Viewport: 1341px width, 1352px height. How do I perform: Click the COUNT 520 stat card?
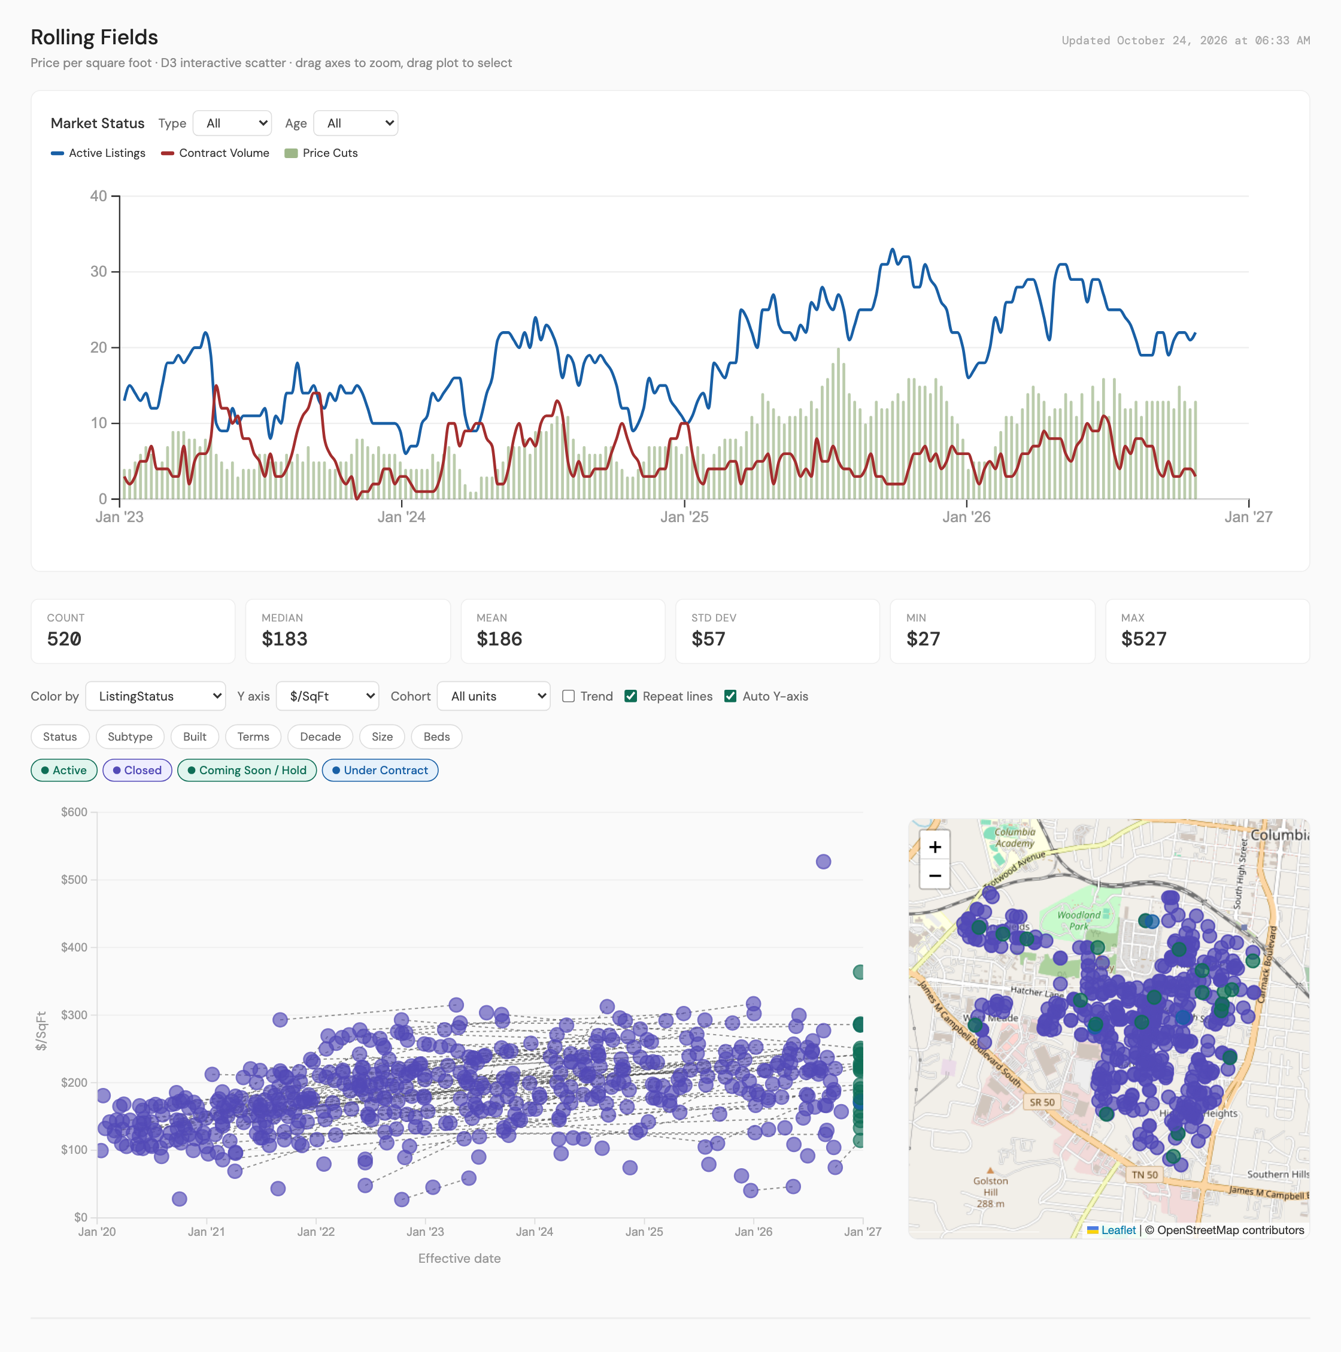coord(133,631)
